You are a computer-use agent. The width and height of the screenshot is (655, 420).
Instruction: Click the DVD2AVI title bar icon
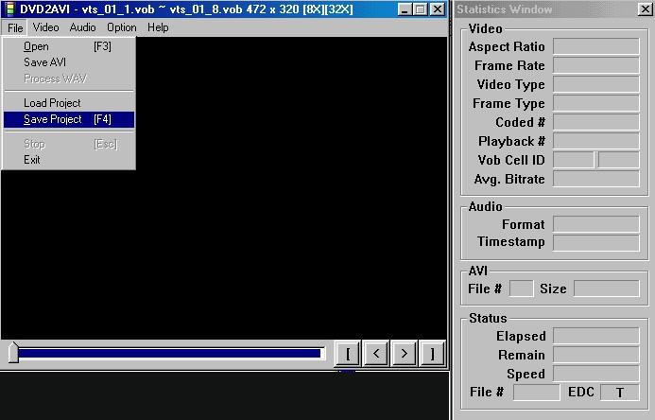9,9
